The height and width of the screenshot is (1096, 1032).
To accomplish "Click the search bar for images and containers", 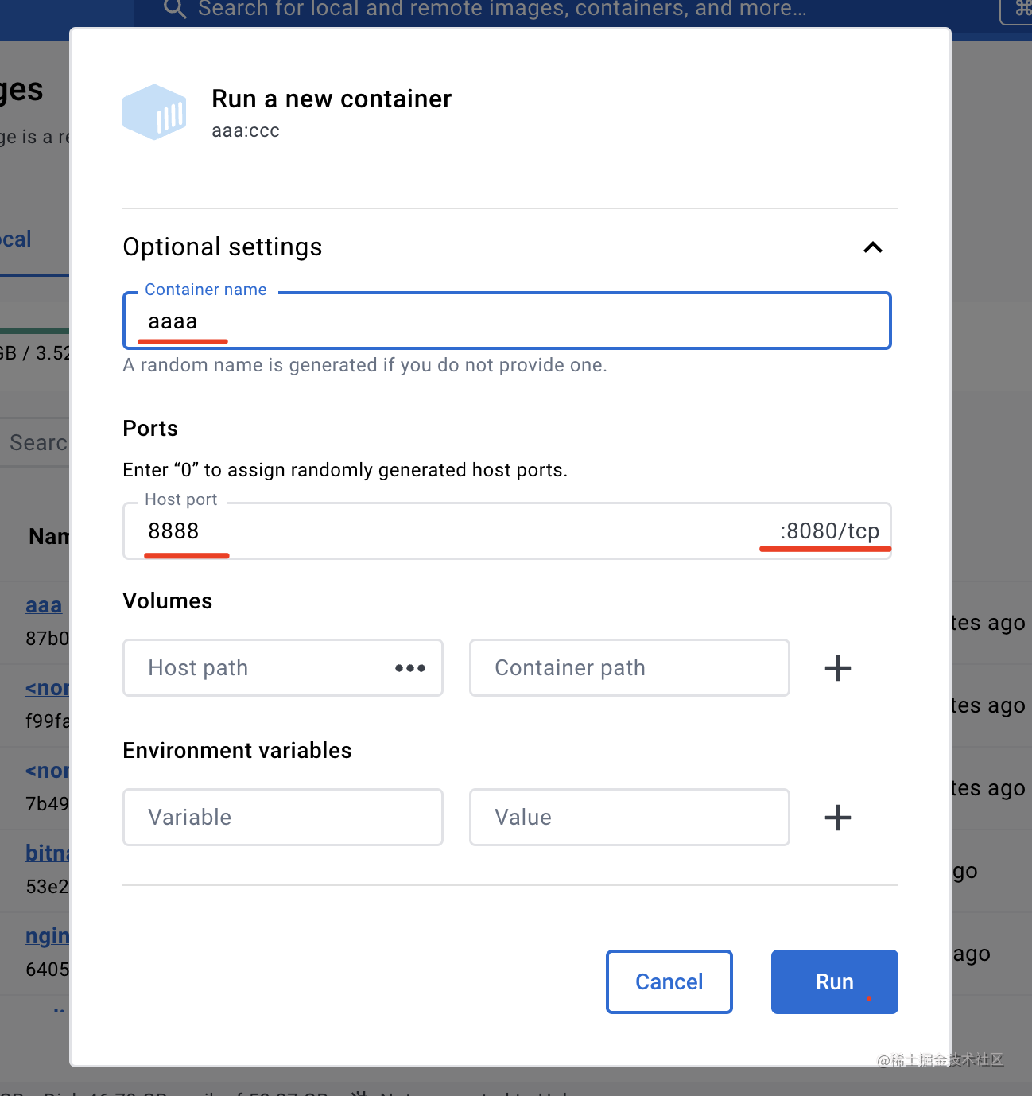I will [501, 9].
